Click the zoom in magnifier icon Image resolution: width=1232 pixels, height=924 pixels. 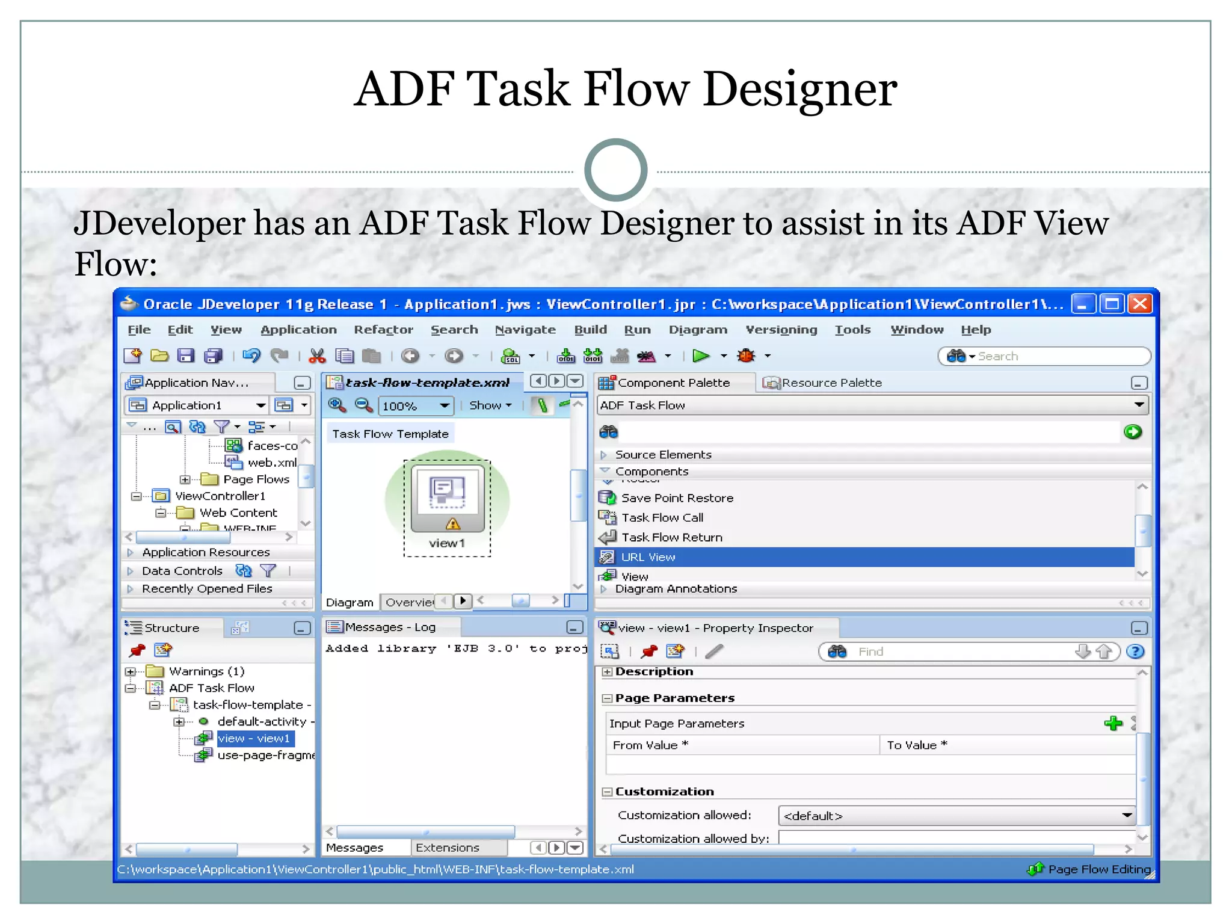point(337,405)
